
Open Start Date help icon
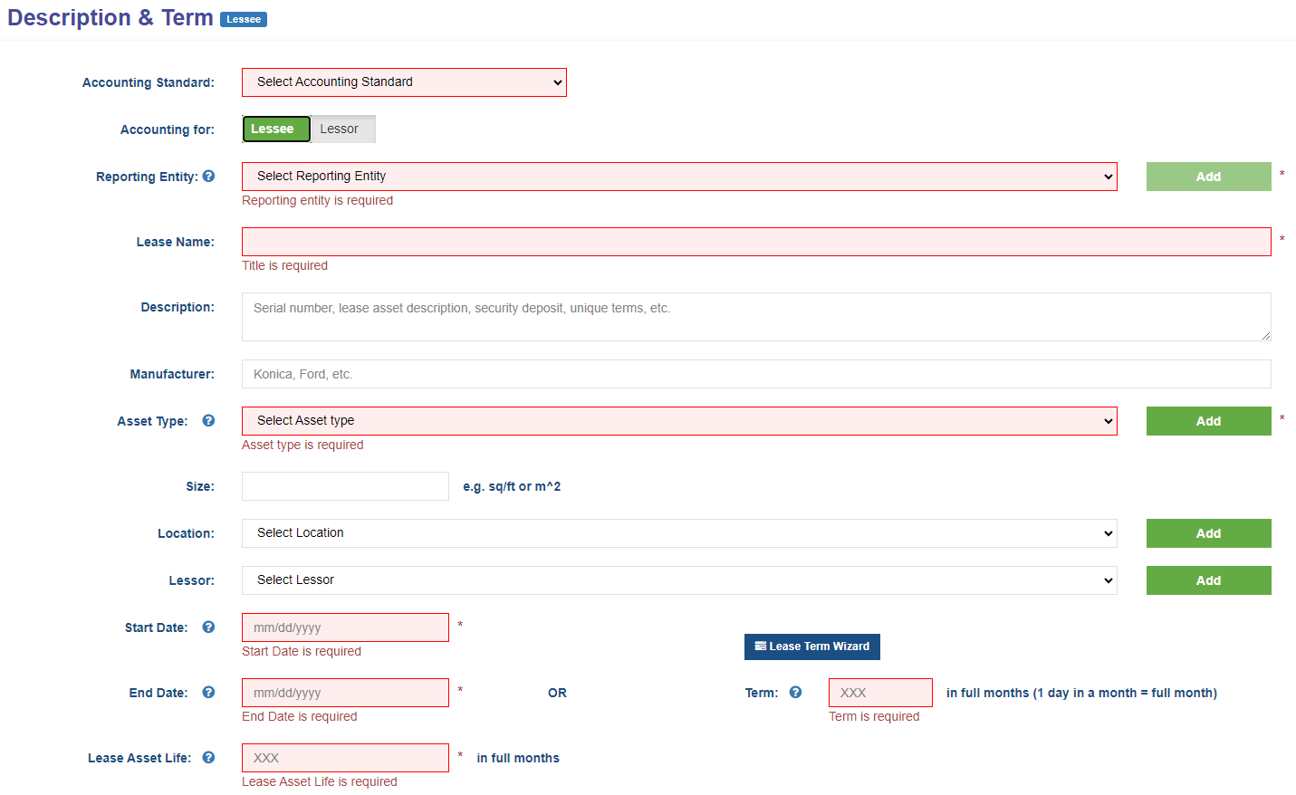[x=208, y=627]
